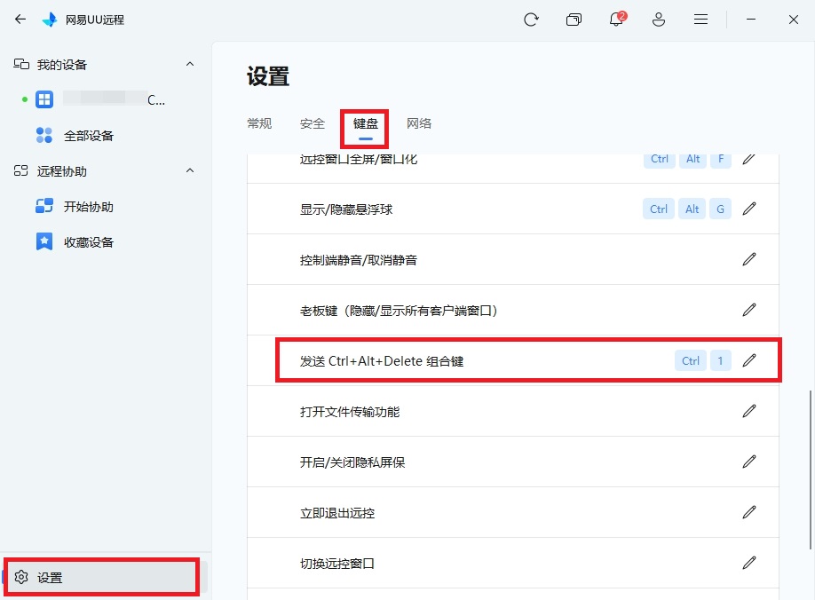The height and width of the screenshot is (600, 815).
Task: Click the 网易UU远程 logo icon
Action: [x=51, y=20]
